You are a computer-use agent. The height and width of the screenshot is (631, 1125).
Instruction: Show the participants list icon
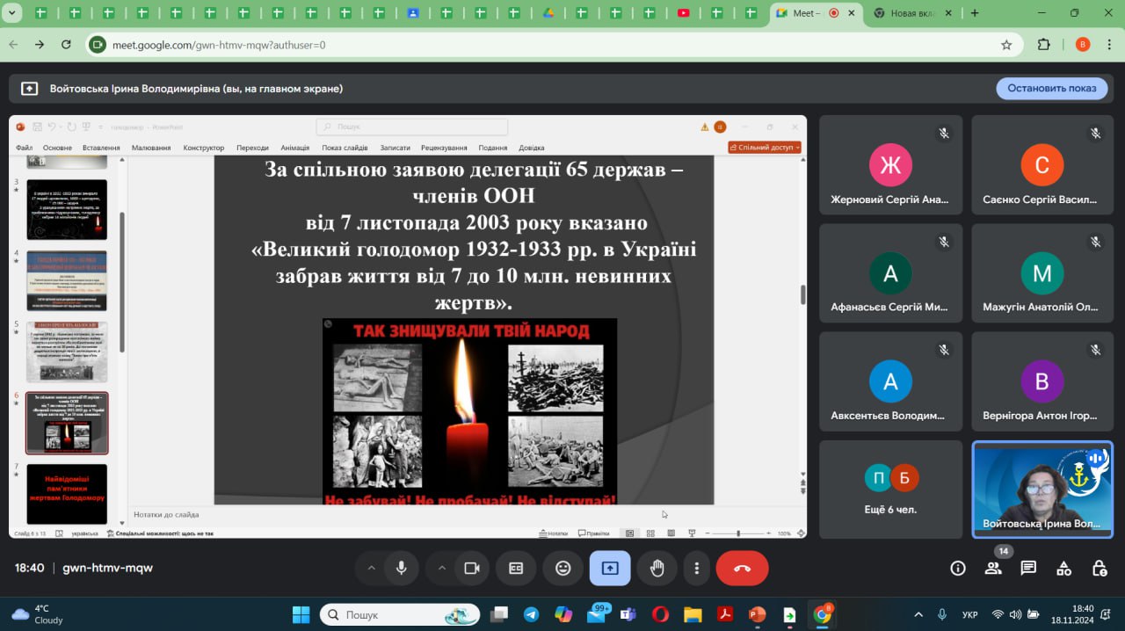tap(993, 568)
